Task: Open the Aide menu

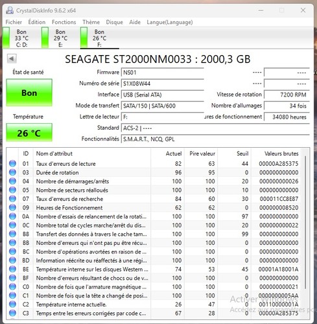Action: [135, 22]
